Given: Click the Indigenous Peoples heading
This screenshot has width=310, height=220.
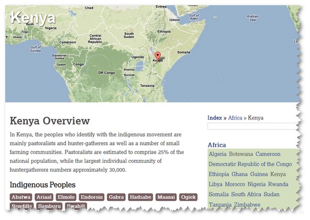Looking at the screenshot, I should point(42,185).
